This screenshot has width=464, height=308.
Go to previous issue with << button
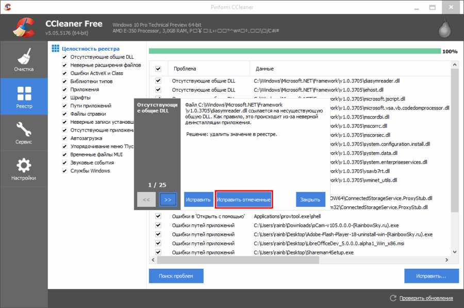pos(146,199)
